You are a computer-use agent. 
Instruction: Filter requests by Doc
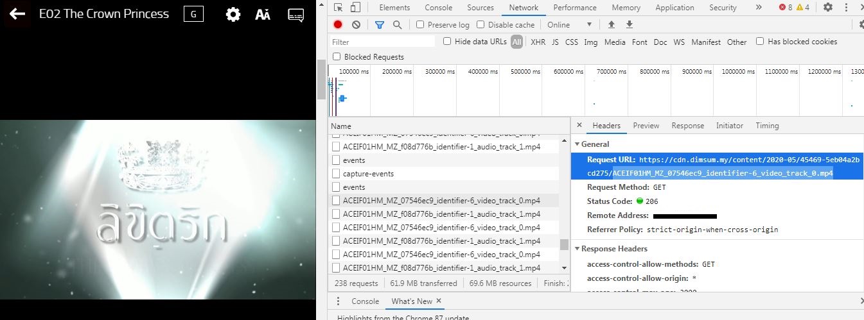660,42
